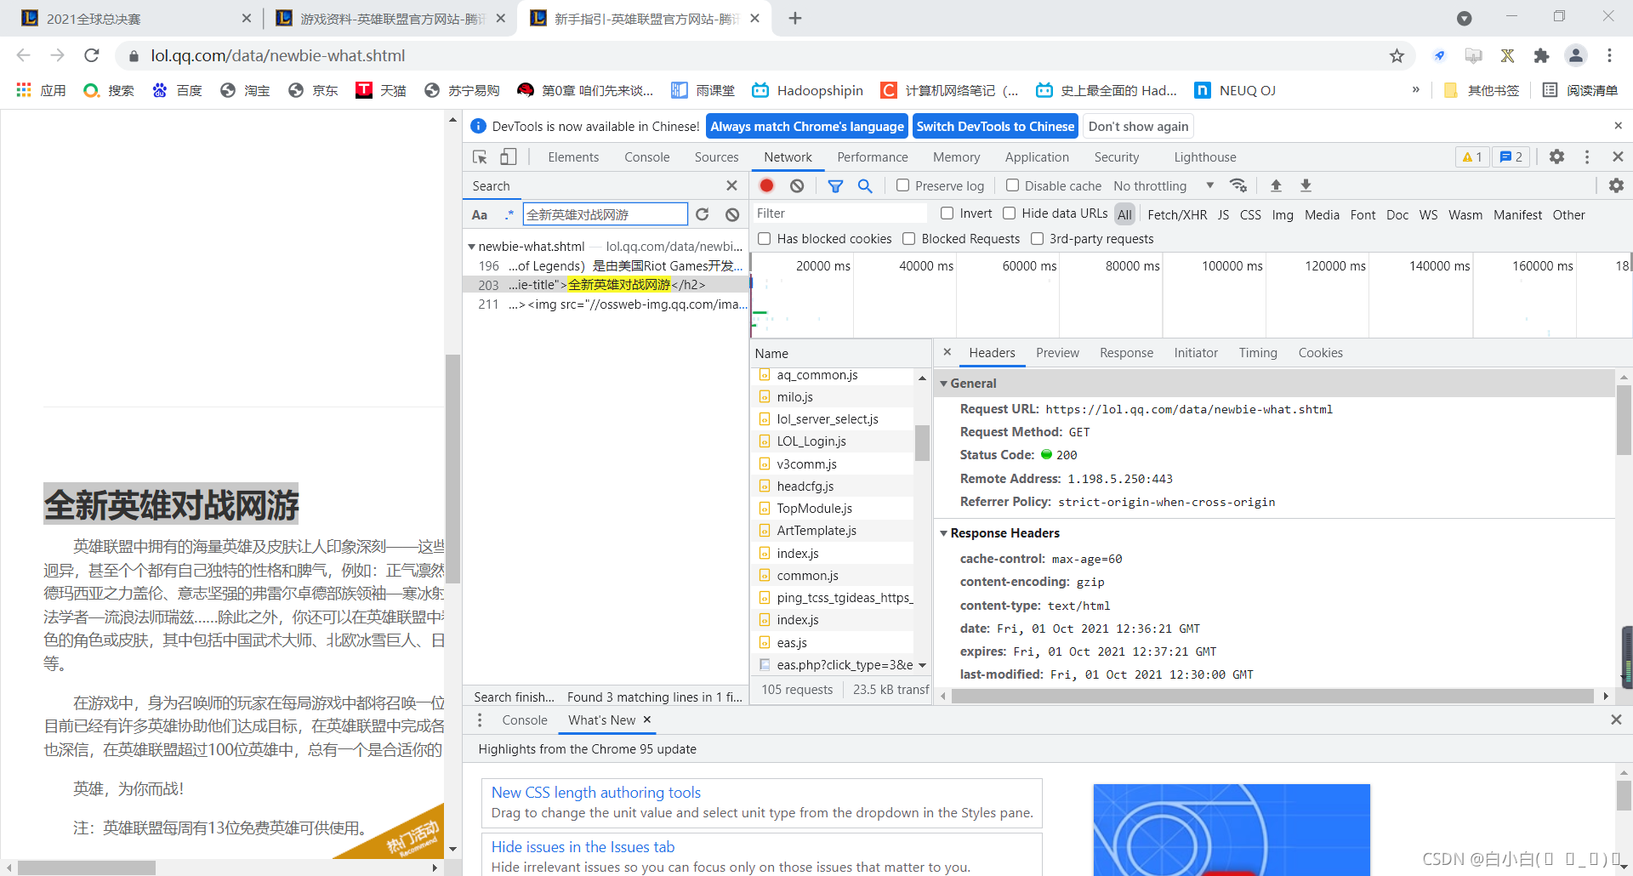Viewport: 1633px width, 876px height.
Task: Click the headers pane horizontal scrollbar
Action: tap(1273, 697)
